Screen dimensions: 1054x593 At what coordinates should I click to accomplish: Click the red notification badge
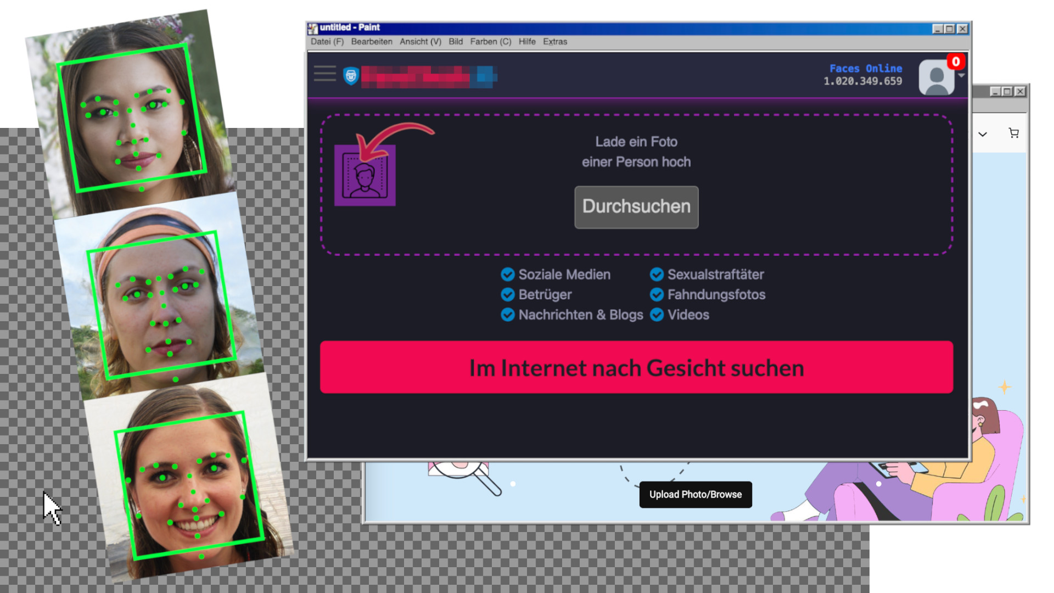pyautogui.click(x=956, y=61)
